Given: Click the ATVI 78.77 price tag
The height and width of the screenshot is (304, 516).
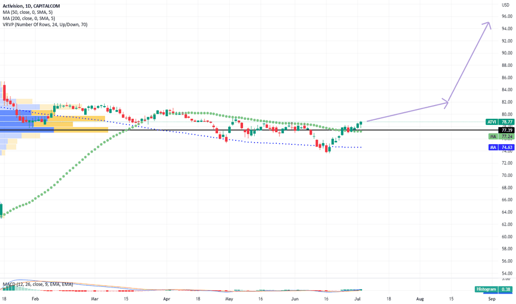Looking at the screenshot, I should 500,122.
